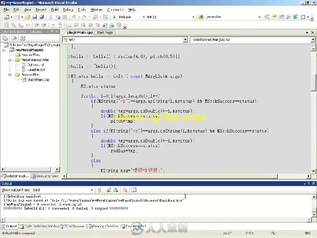Click Clear All icon in Output toolbar
The width and height of the screenshot is (317, 238).
[x=125, y=190]
